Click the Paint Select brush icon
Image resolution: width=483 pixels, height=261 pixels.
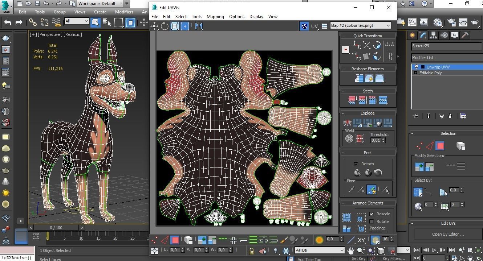(x=284, y=240)
